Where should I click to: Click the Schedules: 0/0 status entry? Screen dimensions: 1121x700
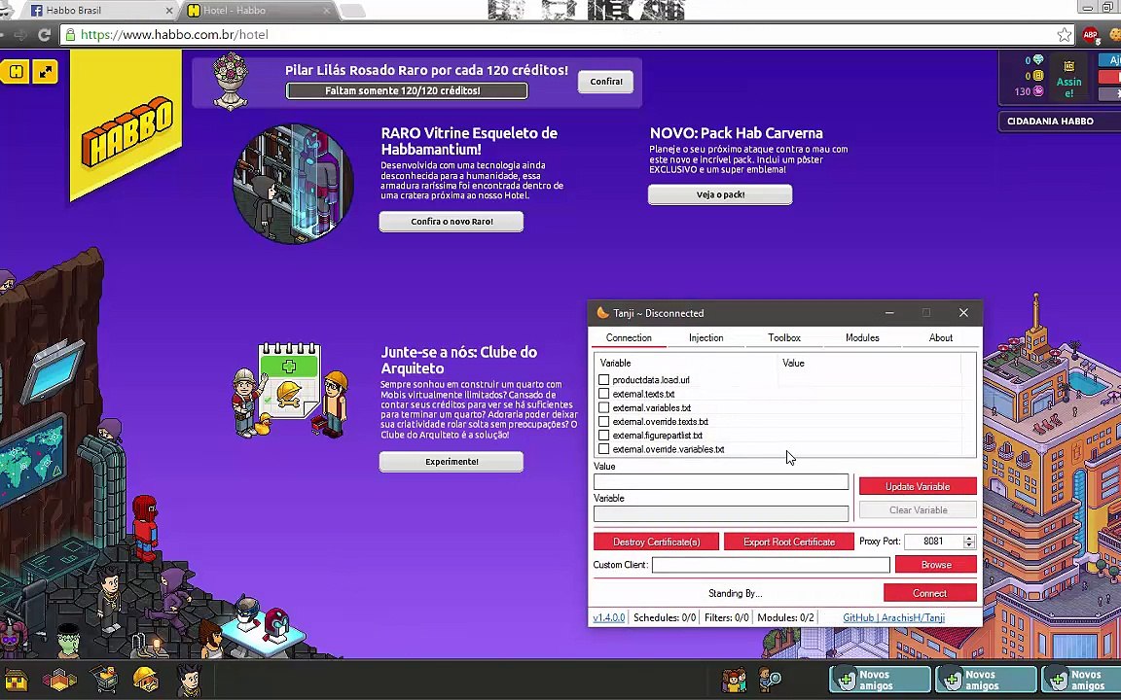(665, 618)
